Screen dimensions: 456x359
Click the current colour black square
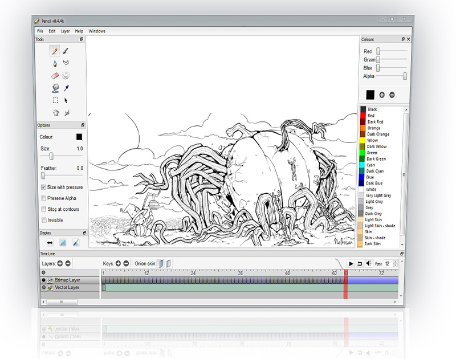(370, 95)
